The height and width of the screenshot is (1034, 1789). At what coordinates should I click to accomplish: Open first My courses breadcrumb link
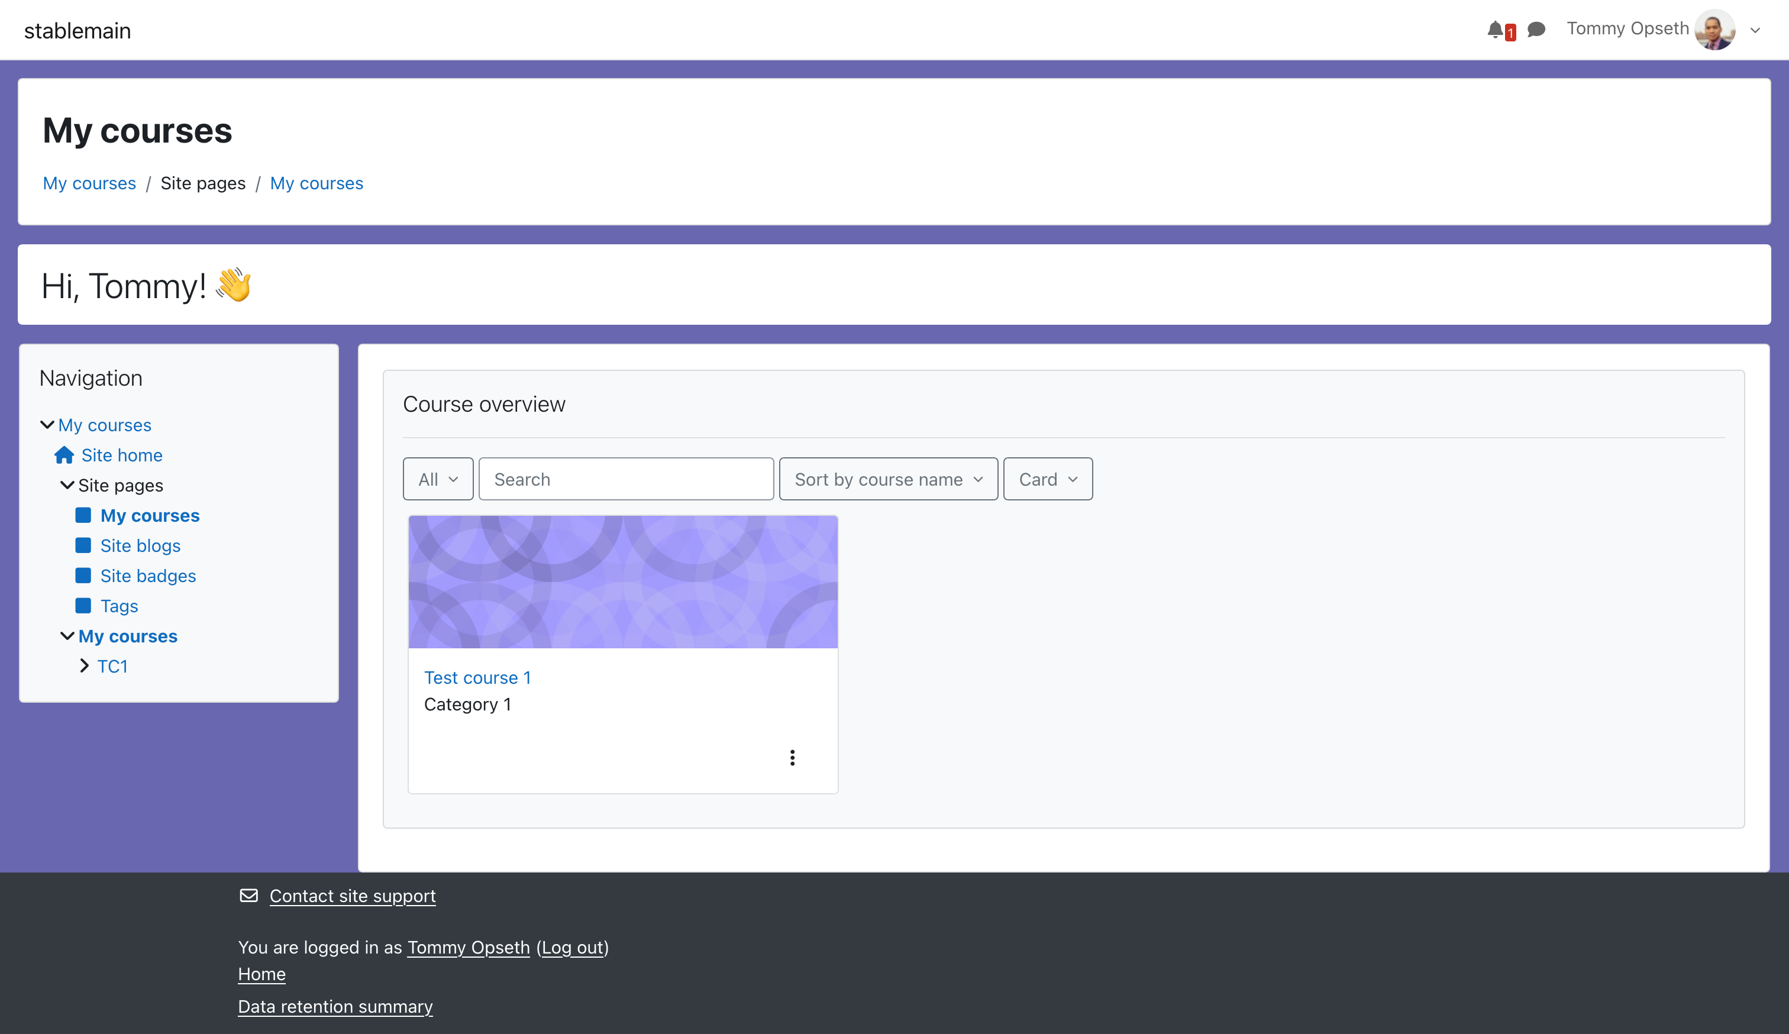point(89,183)
